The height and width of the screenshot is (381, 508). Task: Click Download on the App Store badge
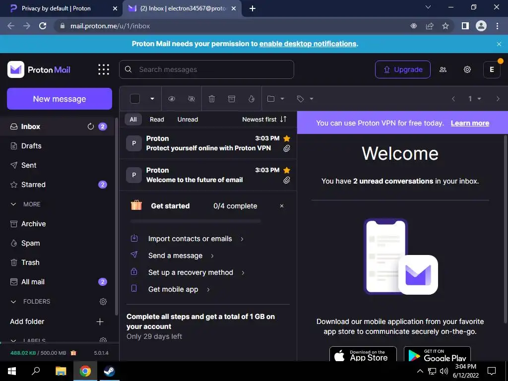[x=363, y=354]
